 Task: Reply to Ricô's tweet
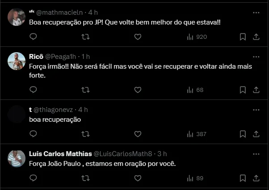tap(33, 90)
